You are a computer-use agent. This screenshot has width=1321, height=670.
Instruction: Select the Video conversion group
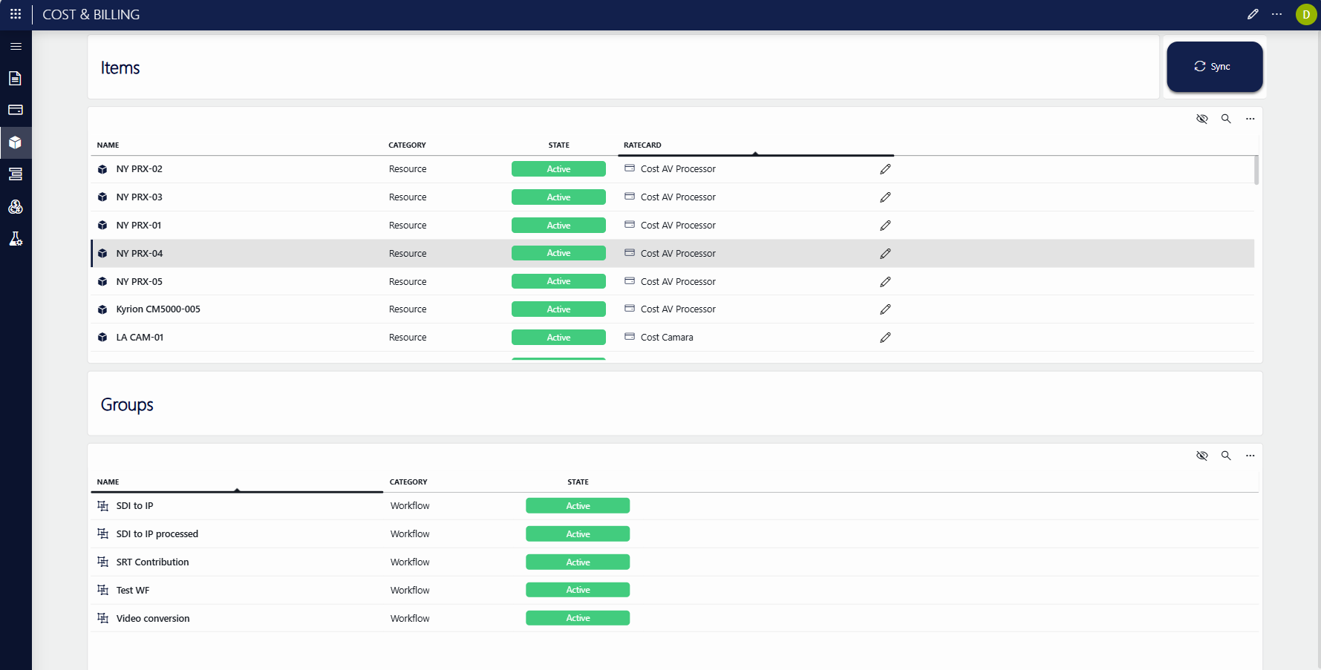click(x=153, y=619)
